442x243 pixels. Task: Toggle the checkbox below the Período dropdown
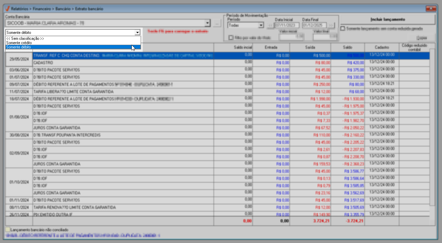[231, 37]
